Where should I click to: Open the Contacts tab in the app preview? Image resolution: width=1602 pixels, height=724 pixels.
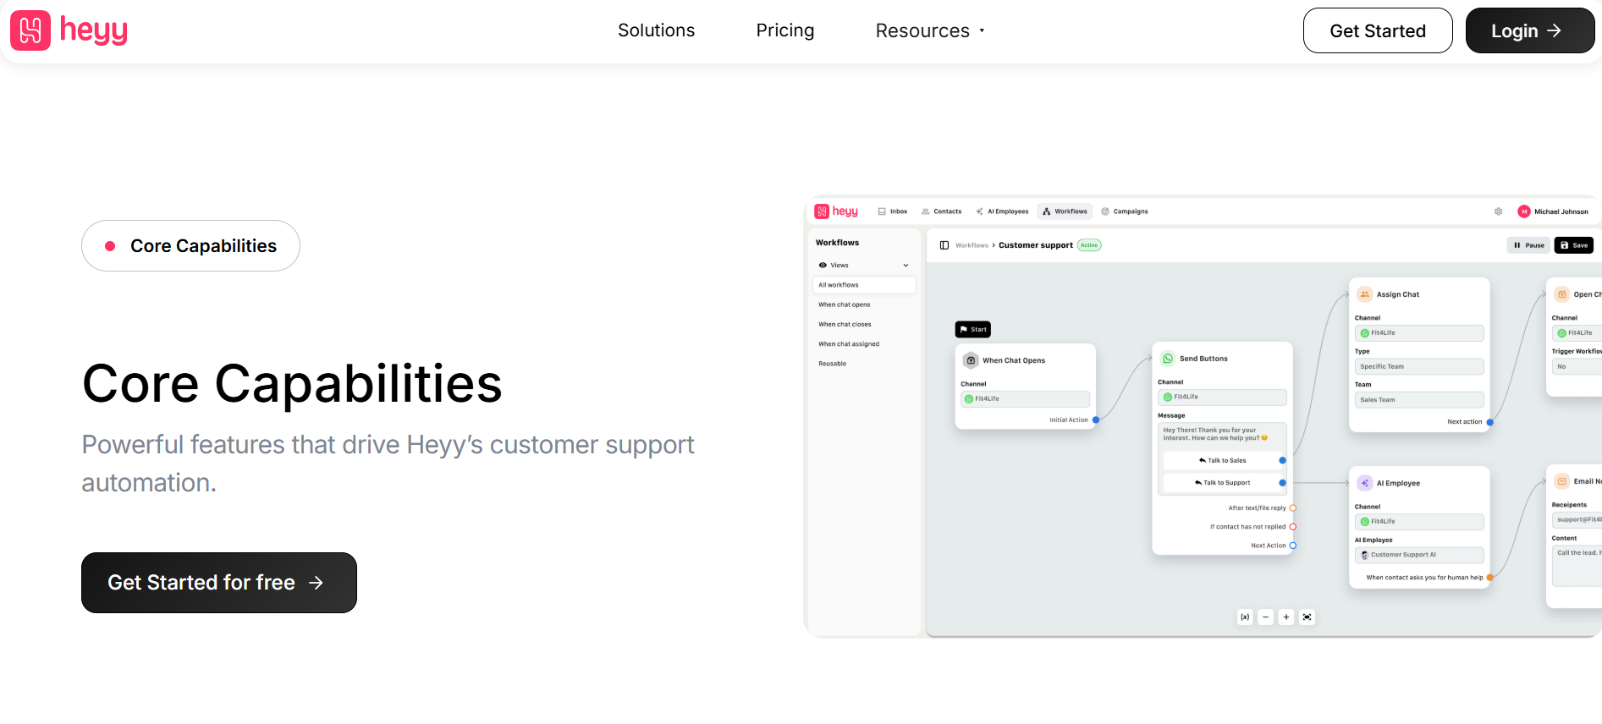click(x=941, y=211)
